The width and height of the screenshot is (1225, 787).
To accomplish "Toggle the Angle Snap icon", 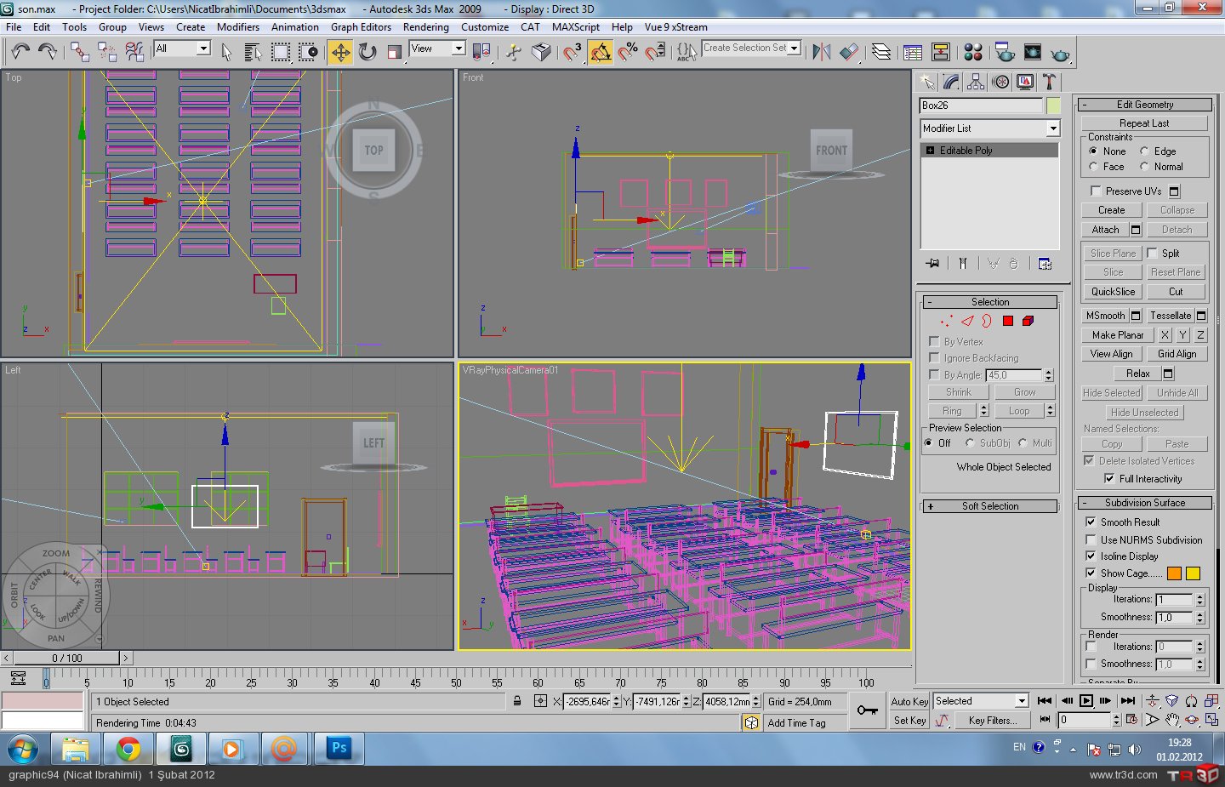I will 601,52.
